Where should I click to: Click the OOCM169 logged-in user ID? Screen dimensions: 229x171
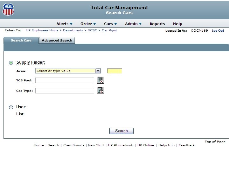(199, 30)
